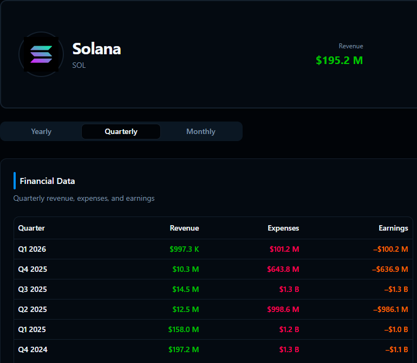Switch to the Yearly tab
Image resolution: width=417 pixels, height=363 pixels.
[41, 131]
